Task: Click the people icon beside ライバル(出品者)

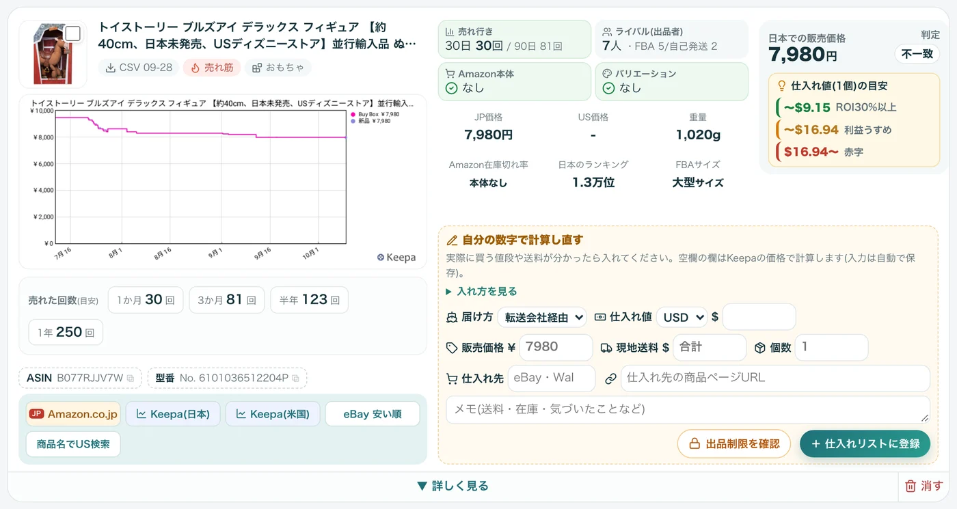Action: click(x=607, y=31)
